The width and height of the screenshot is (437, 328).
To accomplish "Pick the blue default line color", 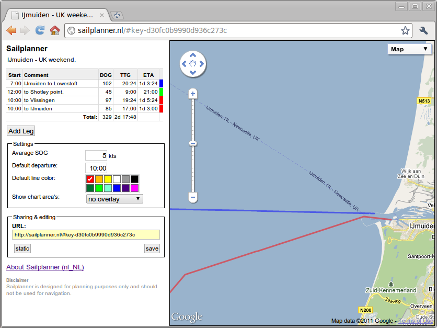I will 117,188.
